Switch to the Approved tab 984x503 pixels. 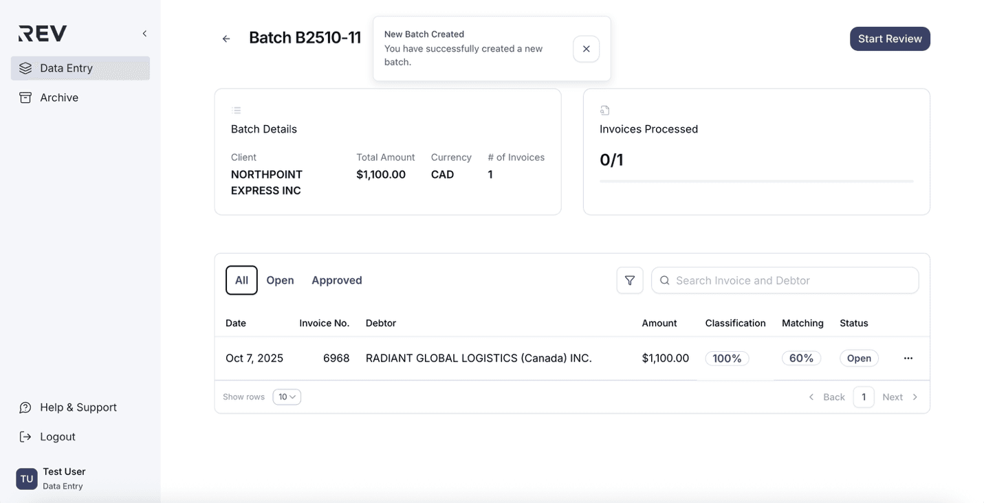pos(336,280)
